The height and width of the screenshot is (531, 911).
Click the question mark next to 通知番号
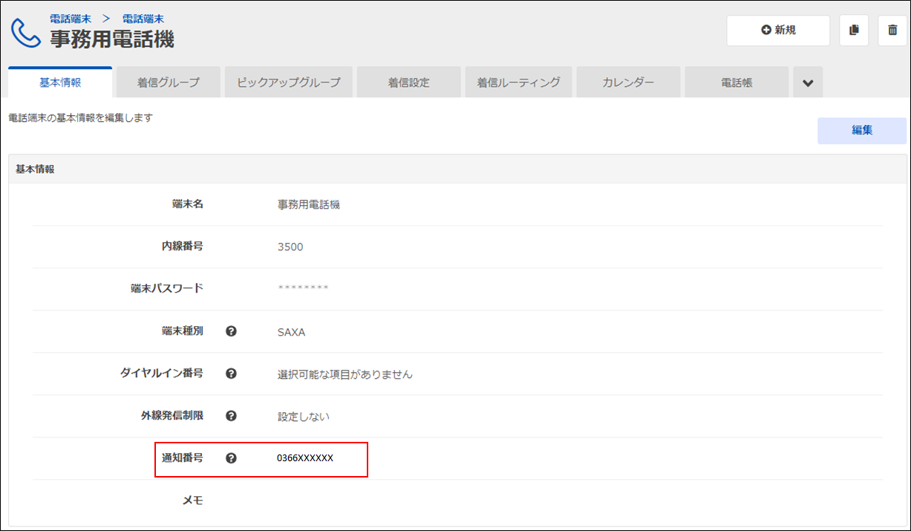[231, 458]
